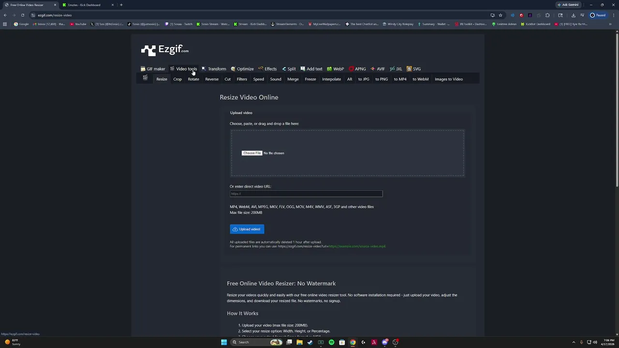Image resolution: width=619 pixels, height=348 pixels.
Task: Open the Split tool
Action: coord(289,69)
